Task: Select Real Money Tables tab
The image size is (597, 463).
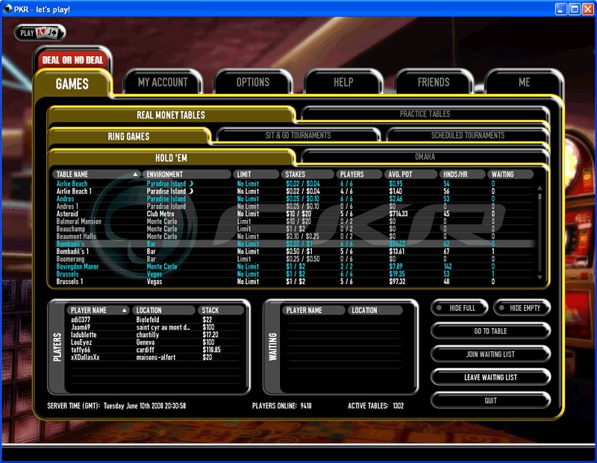Action: pyautogui.click(x=171, y=115)
